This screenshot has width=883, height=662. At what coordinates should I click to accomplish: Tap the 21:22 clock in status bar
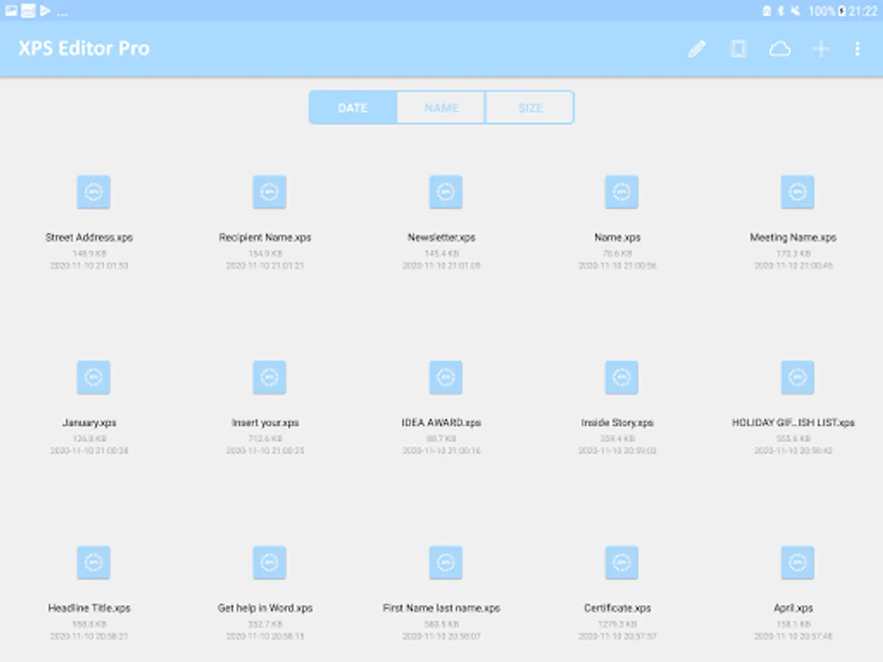[863, 11]
